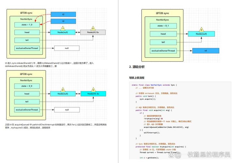Click code line "sync.acquire(1);"
This screenshot has height=163, width=235.
(148, 99)
